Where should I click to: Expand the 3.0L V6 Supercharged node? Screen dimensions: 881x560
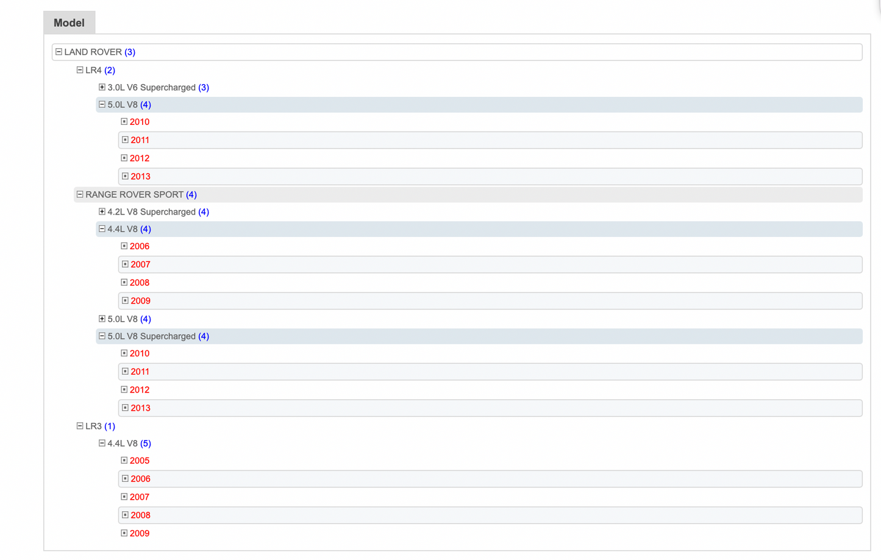click(102, 87)
